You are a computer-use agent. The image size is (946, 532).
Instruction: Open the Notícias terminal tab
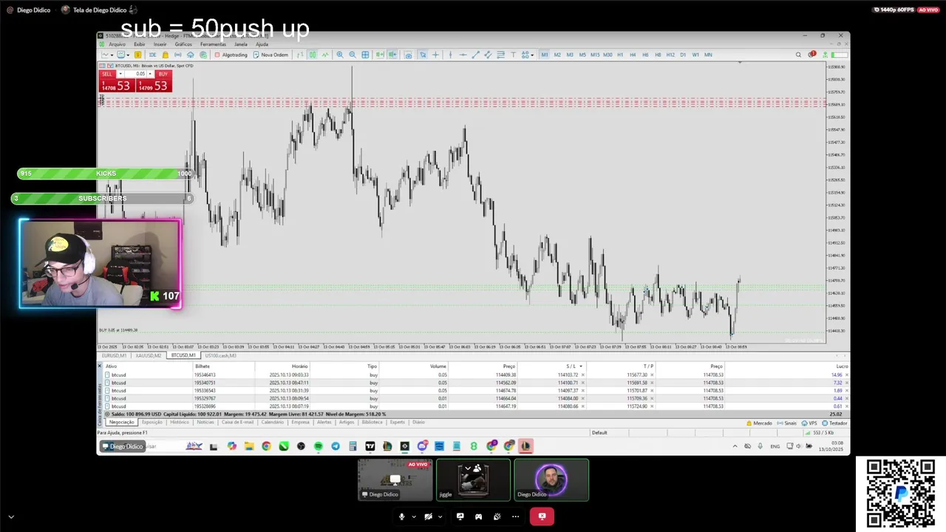pyautogui.click(x=205, y=422)
